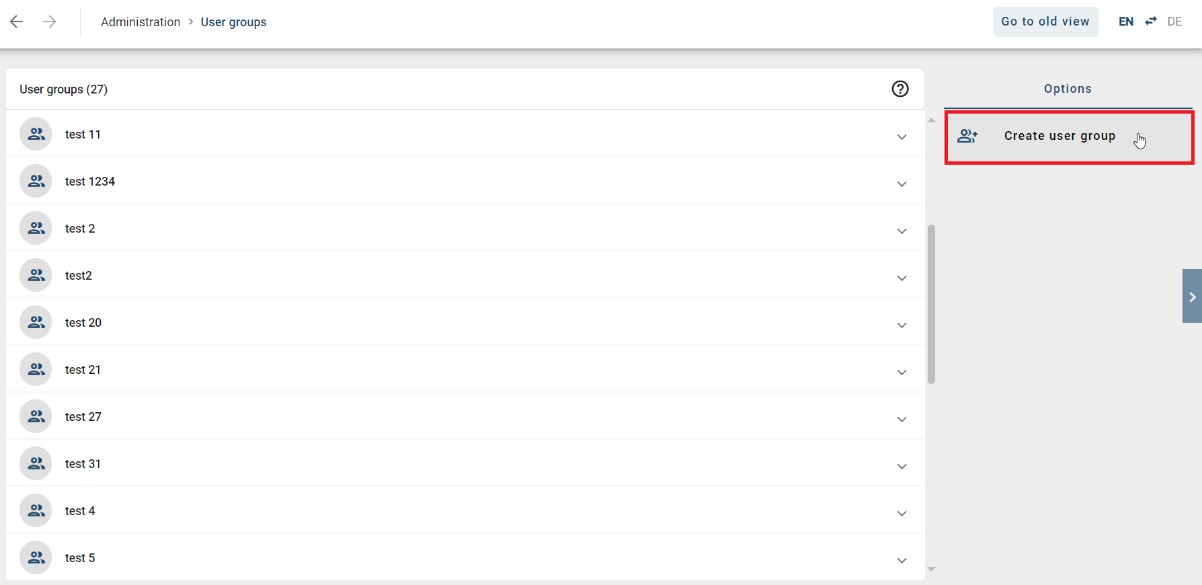Click the test 4 group avatar icon
Viewport: 1202px width, 585px height.
36,511
